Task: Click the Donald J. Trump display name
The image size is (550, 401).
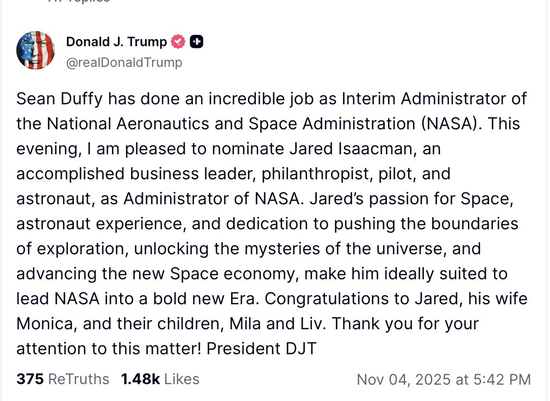Action: point(116,41)
